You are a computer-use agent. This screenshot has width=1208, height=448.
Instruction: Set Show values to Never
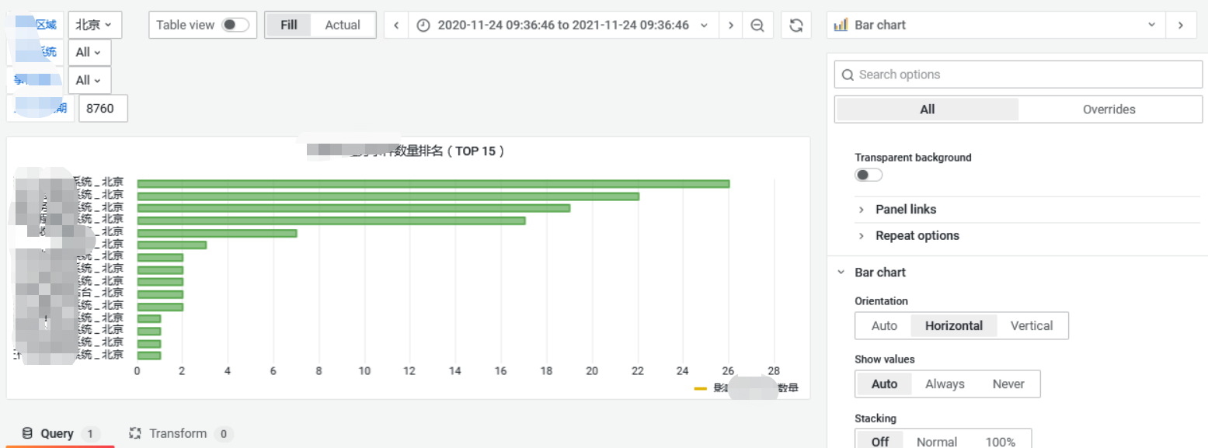pos(1008,384)
